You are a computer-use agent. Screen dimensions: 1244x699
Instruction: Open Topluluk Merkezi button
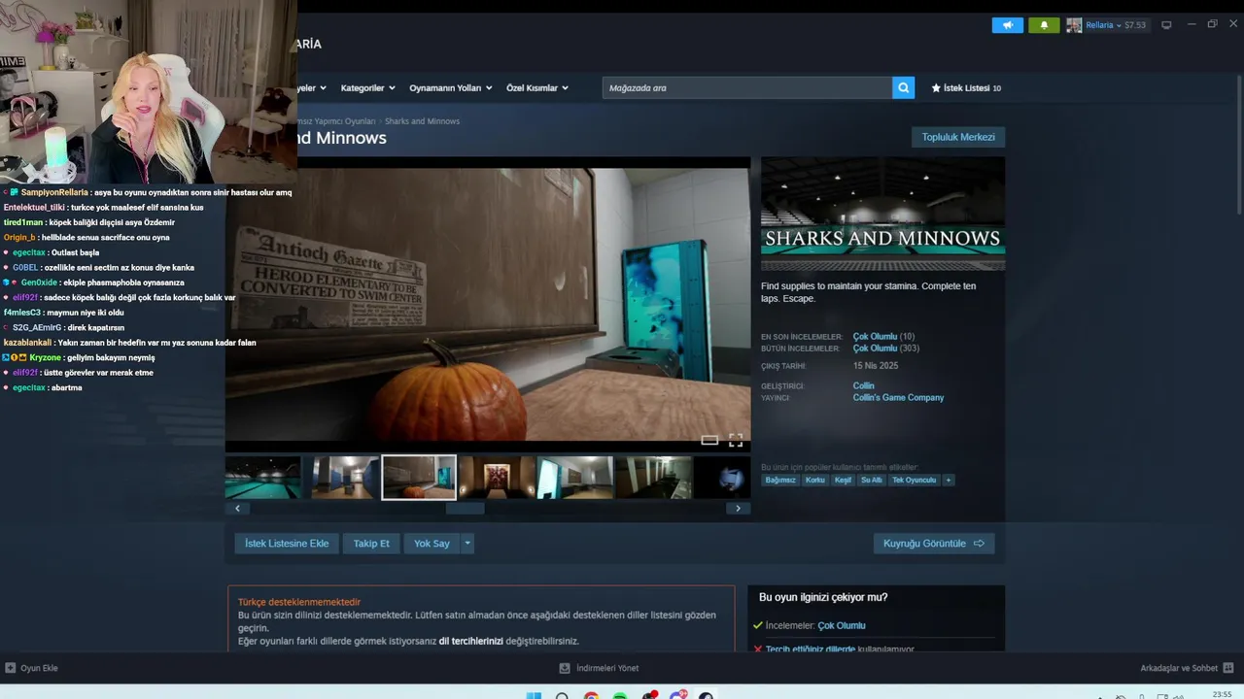(x=958, y=137)
